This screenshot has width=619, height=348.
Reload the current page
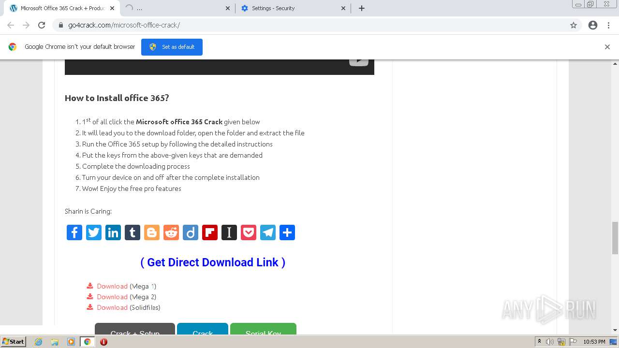(x=42, y=25)
